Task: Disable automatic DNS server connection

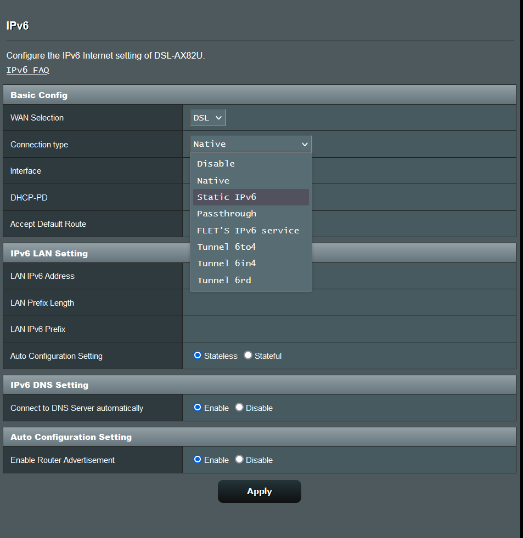Action: coord(239,408)
